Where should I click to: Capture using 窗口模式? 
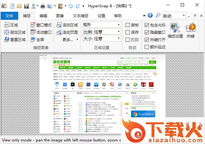[x=41, y=25]
